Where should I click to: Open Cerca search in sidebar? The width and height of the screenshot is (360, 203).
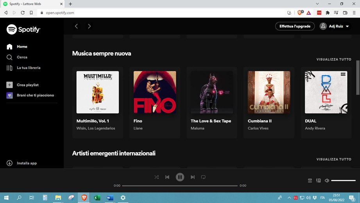pos(17,57)
